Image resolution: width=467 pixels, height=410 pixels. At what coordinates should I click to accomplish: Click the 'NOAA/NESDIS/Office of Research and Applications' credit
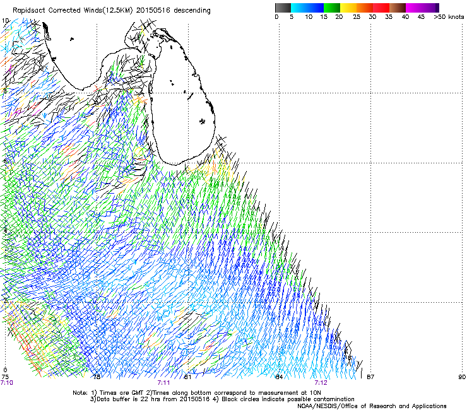pyautogui.click(x=372, y=406)
